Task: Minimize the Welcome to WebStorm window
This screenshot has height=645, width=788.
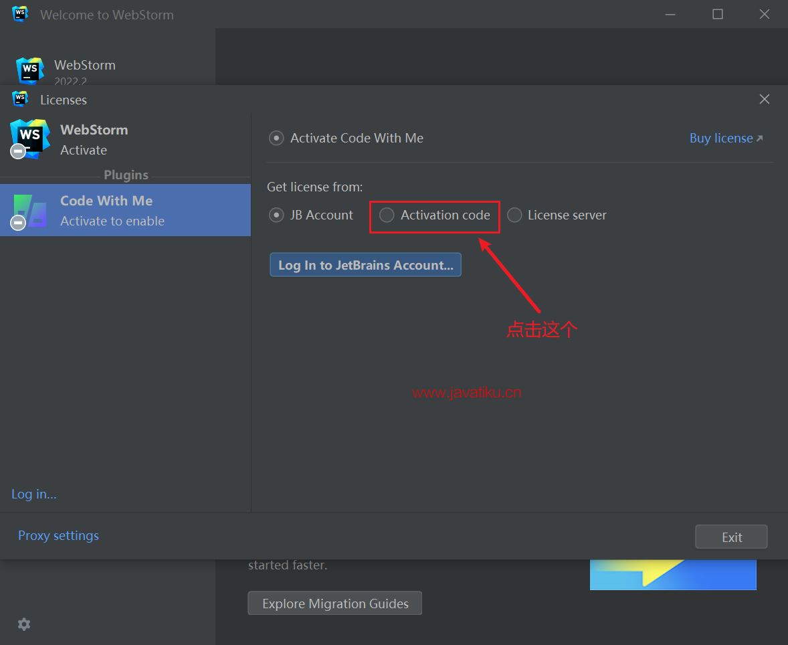Action: (670, 15)
